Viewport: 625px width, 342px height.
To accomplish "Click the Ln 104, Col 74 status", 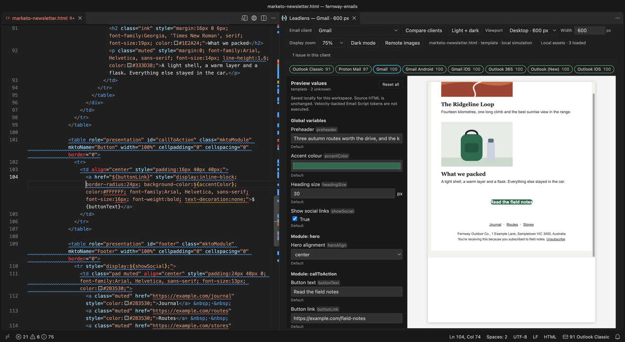I will pos(465,337).
